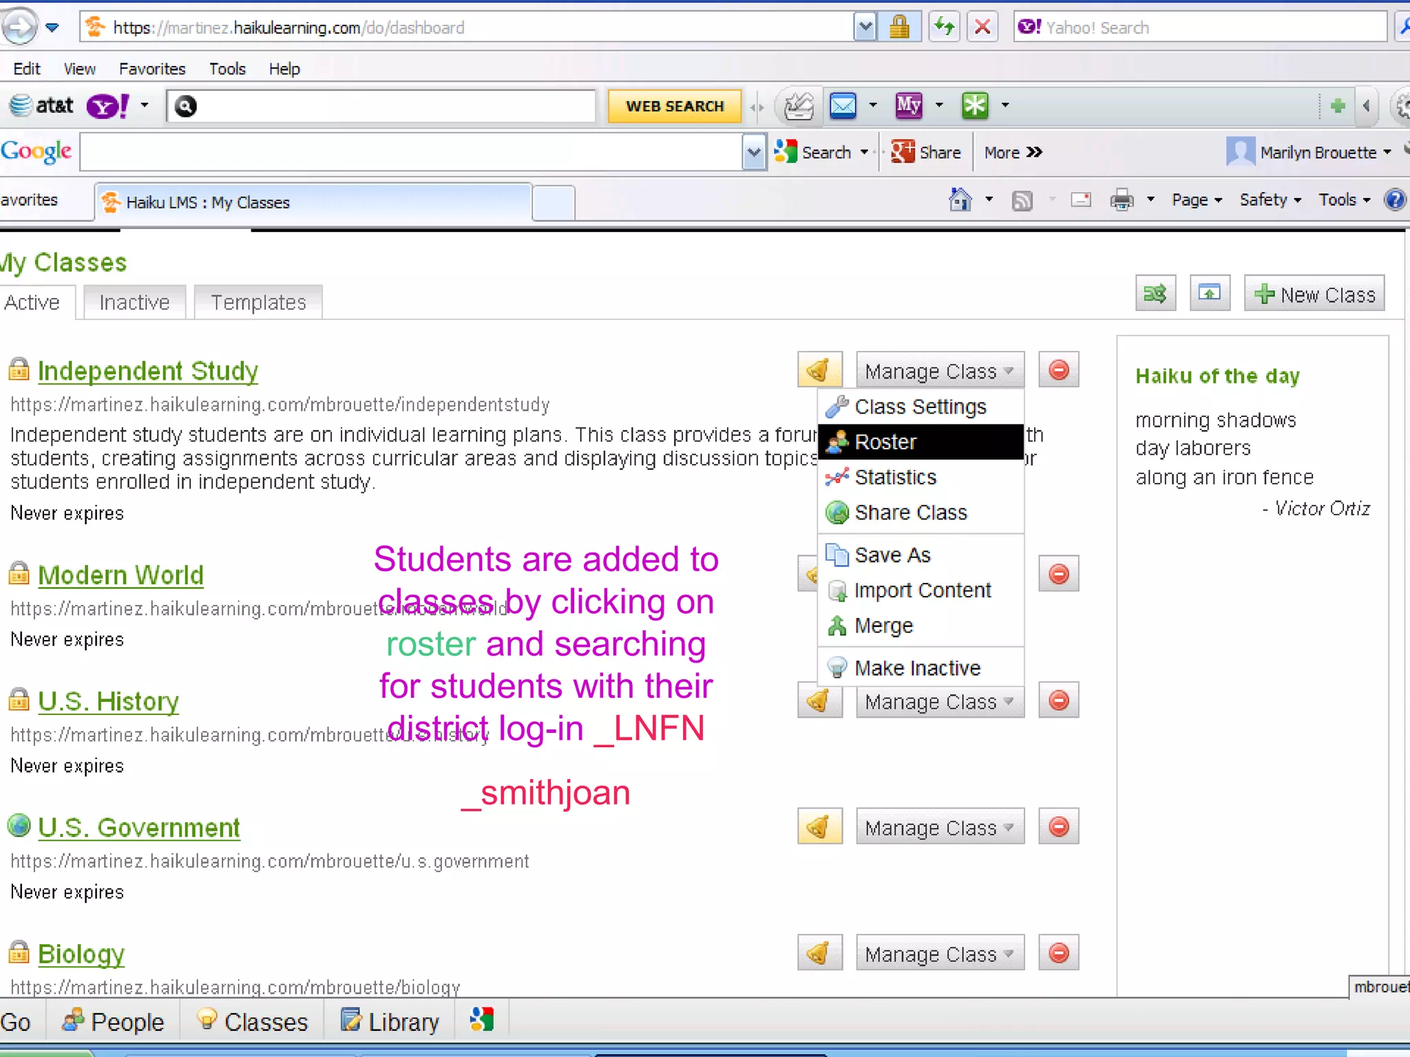Click the security lock icon in address bar
The height and width of the screenshot is (1057, 1410).
click(x=899, y=28)
